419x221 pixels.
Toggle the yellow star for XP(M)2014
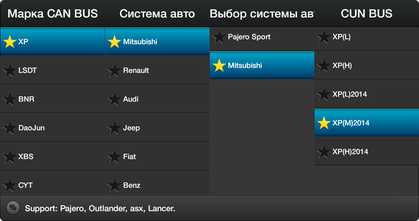pos(324,123)
